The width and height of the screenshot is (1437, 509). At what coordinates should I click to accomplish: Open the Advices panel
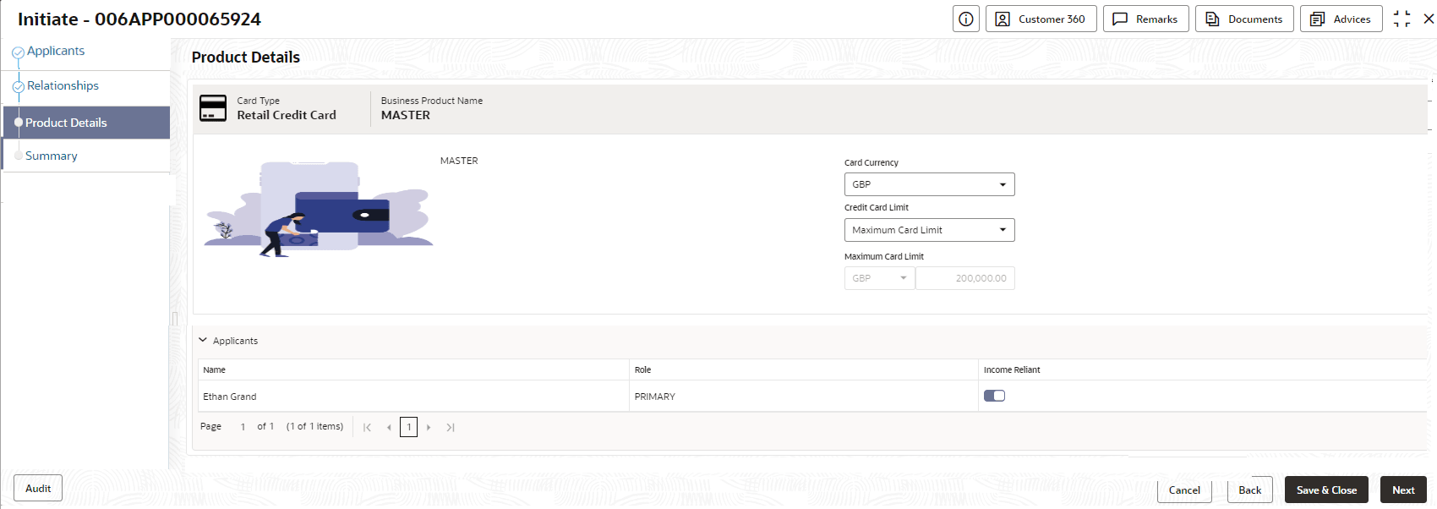[1341, 19]
